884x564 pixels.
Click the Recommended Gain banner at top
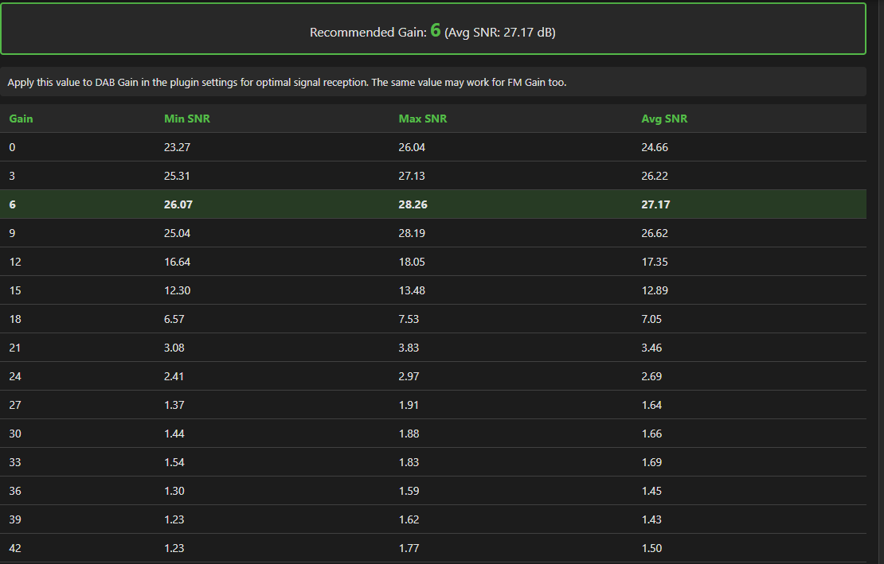click(432, 32)
